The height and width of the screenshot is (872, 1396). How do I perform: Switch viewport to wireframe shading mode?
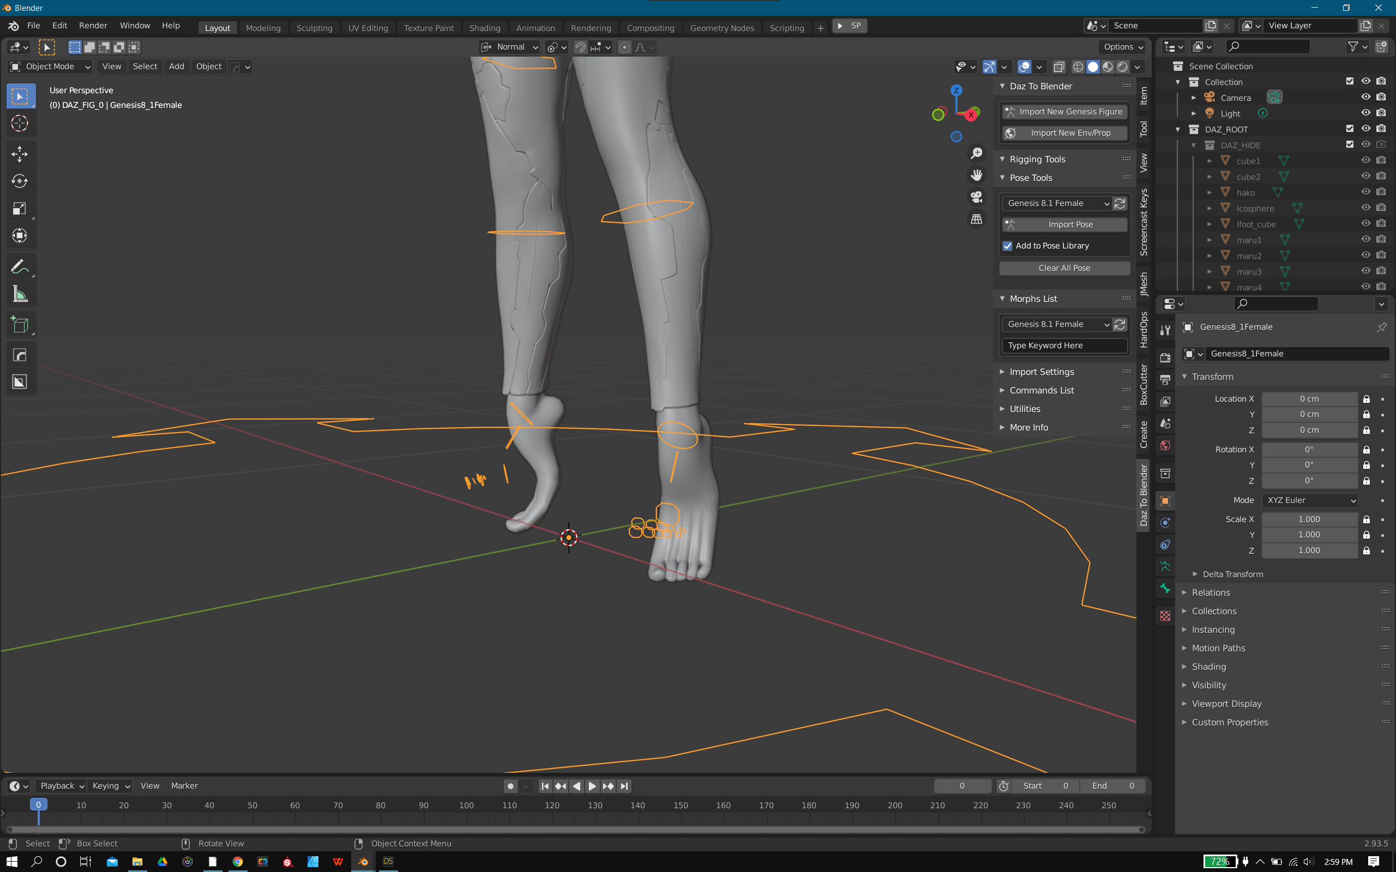pyautogui.click(x=1078, y=67)
